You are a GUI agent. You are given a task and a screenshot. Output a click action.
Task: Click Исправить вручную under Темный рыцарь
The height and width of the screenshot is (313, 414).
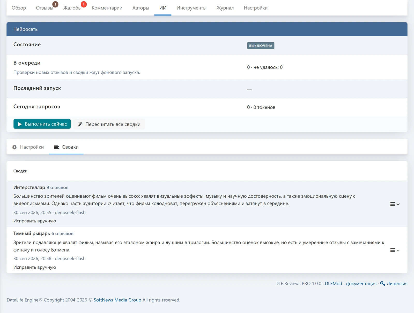click(x=35, y=267)
